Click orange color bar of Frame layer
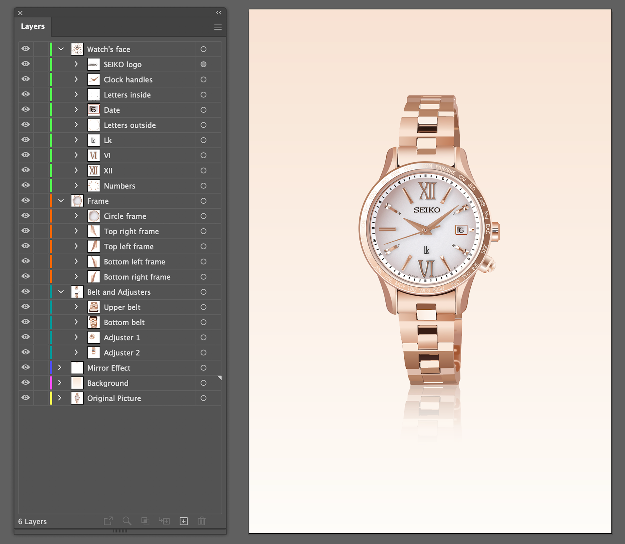Screen dimensions: 625x544 pos(51,201)
